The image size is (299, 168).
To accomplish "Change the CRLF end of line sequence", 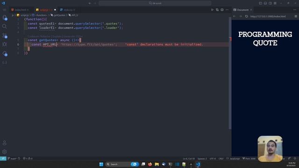I will pos(221,159).
